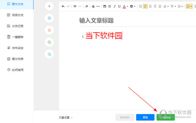Click the blue 预览 button
Viewport: 196px width, 123px height.
(x=145, y=117)
